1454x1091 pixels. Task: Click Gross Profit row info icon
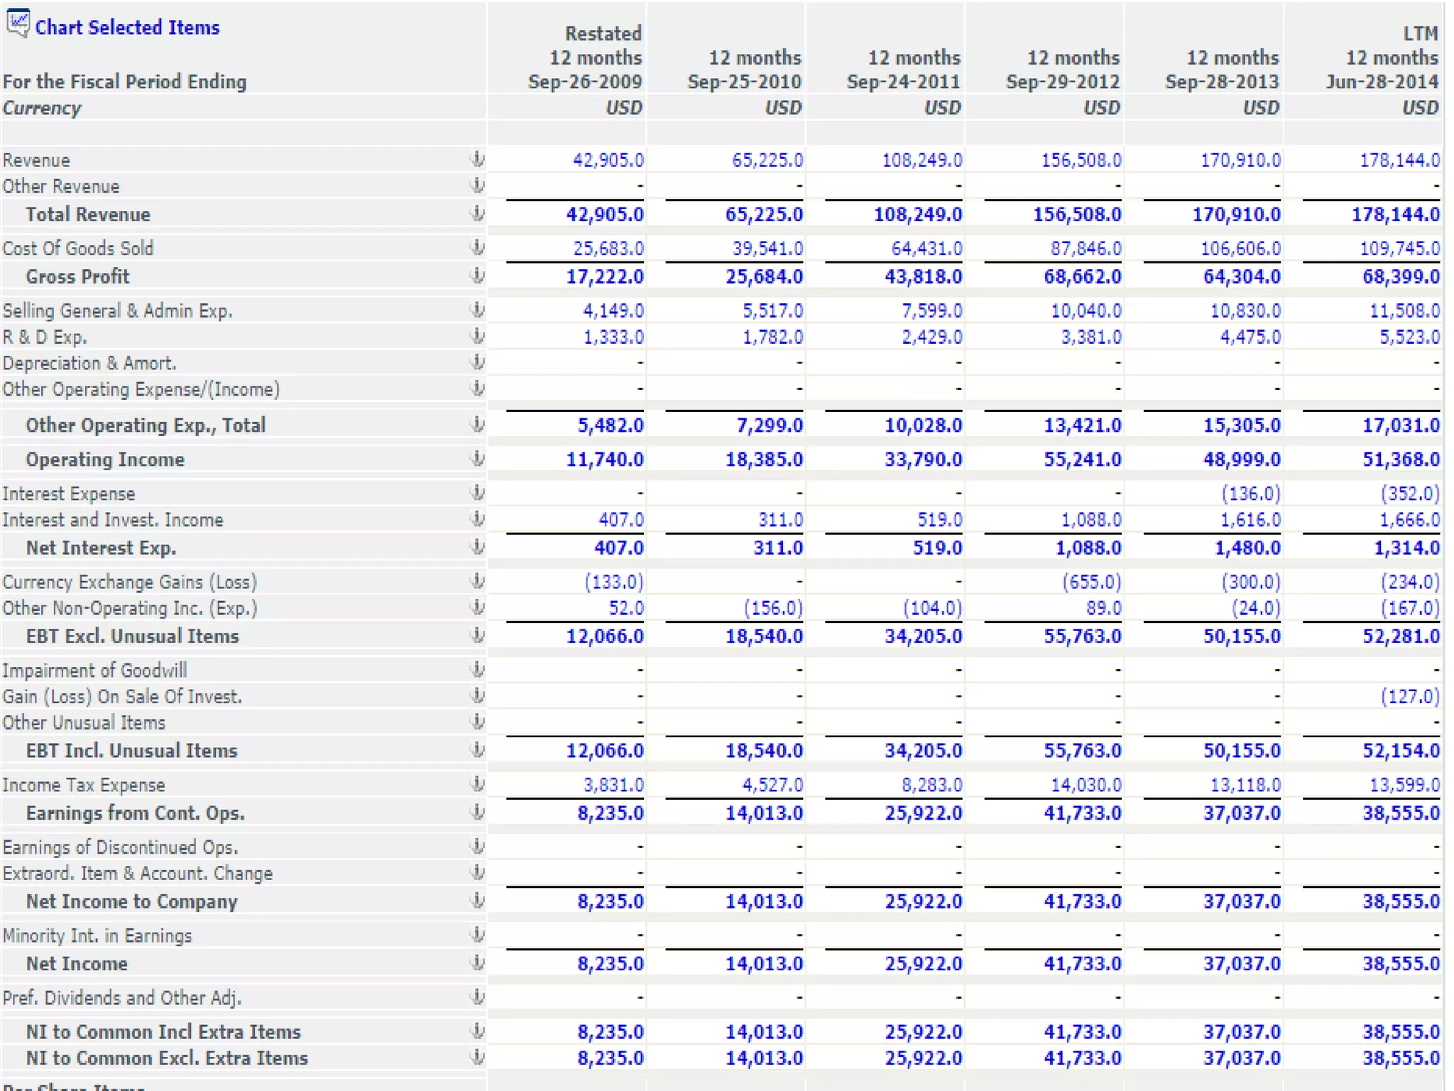click(478, 276)
